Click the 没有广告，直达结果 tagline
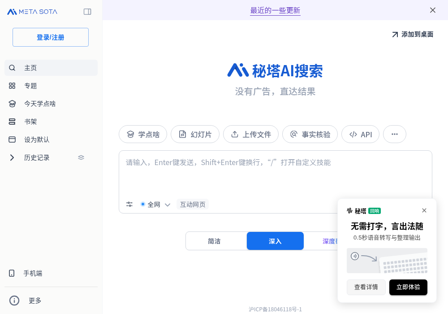The image size is (448, 314). pos(275,92)
